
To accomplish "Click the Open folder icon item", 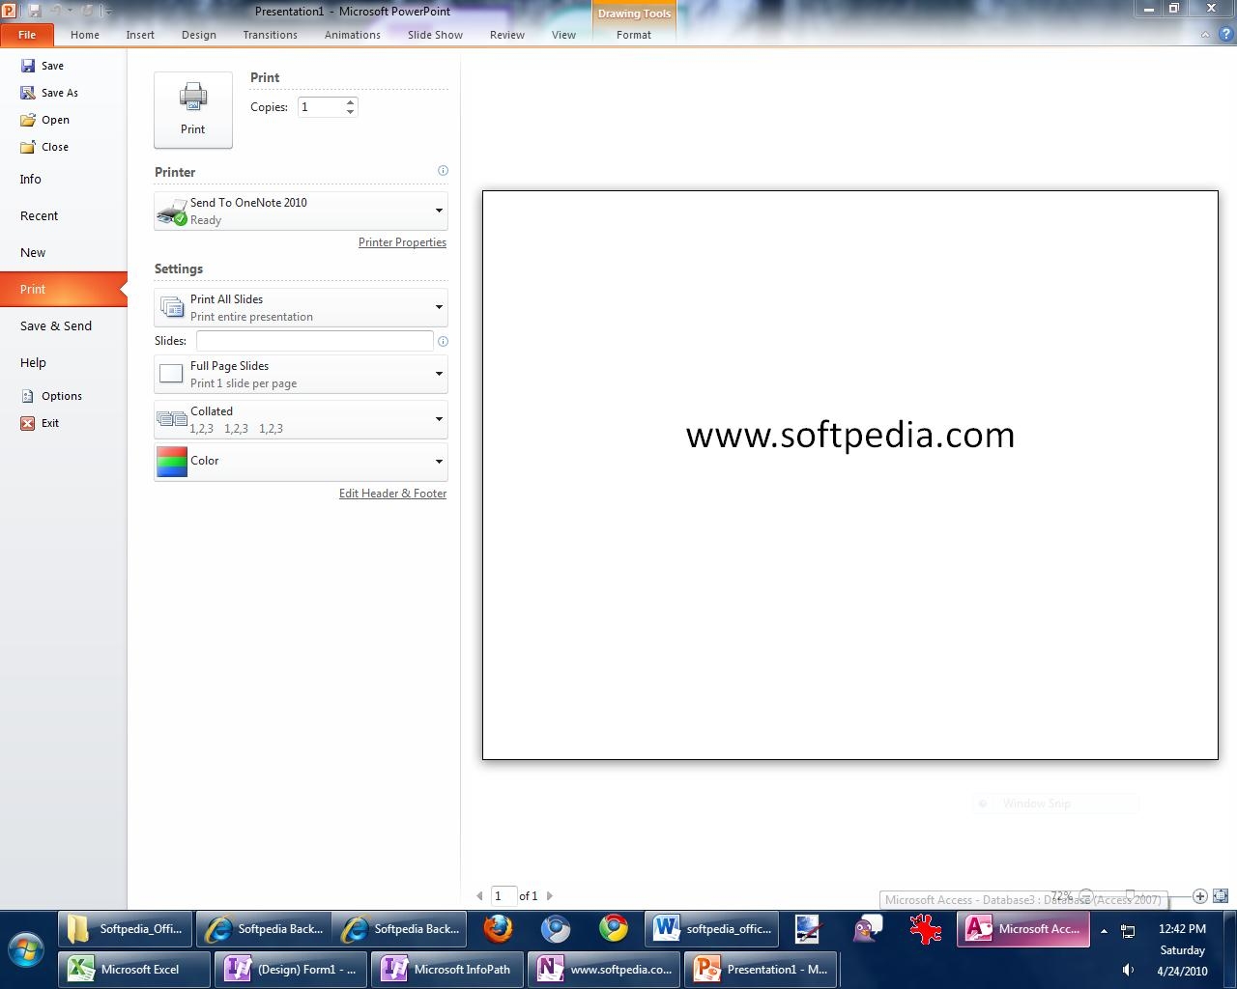I will (x=28, y=120).
